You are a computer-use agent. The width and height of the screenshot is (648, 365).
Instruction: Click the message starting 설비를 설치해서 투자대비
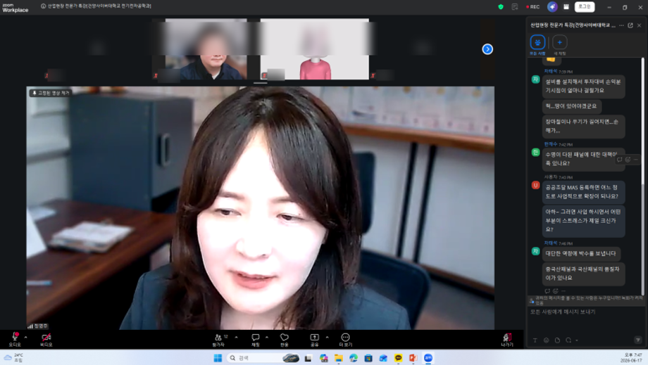pyautogui.click(x=583, y=87)
